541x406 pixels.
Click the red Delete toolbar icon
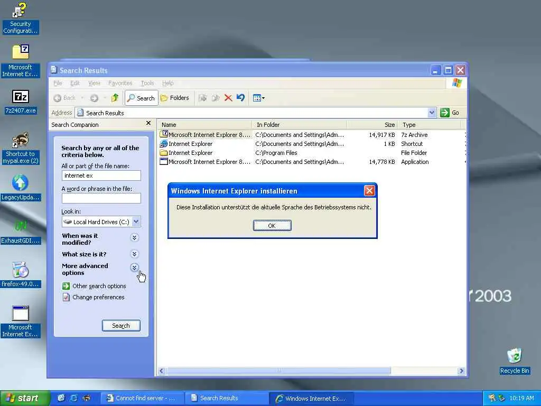(x=228, y=98)
